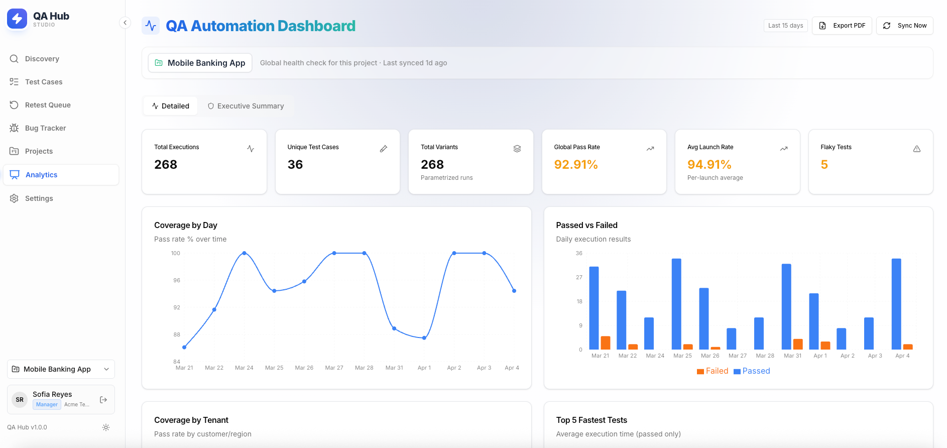The width and height of the screenshot is (947, 448).
Task: Click the Avg Launch Rate trend icon
Action: coord(784,149)
